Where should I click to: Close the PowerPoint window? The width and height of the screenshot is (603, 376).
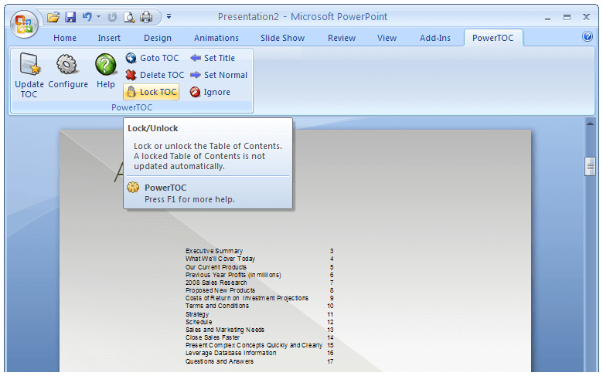tap(586, 17)
